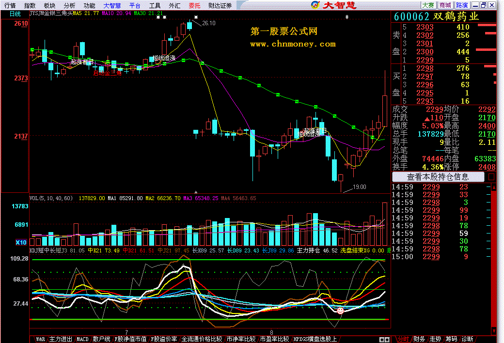Click the www.chnmoney.com website text
504x343 pixels.
click(x=293, y=44)
